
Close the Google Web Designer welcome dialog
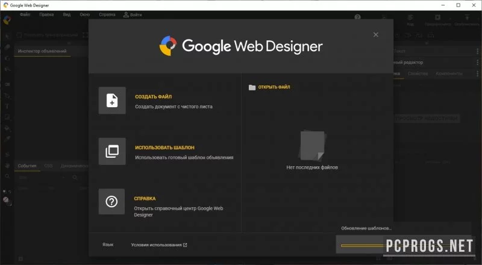tap(375, 35)
